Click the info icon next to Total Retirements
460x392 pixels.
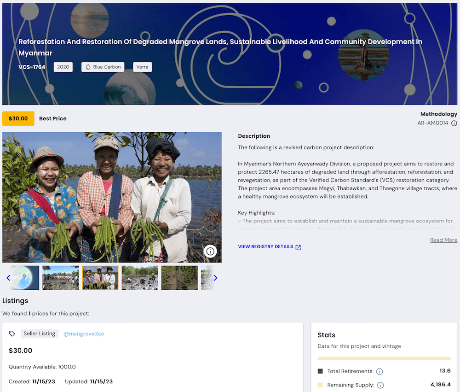(379, 371)
